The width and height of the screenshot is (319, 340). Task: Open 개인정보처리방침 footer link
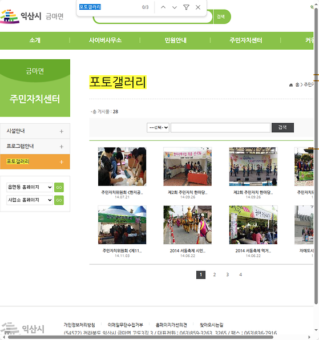79,325
